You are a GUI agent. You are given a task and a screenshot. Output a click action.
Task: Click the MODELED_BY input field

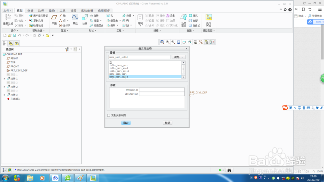(162, 90)
